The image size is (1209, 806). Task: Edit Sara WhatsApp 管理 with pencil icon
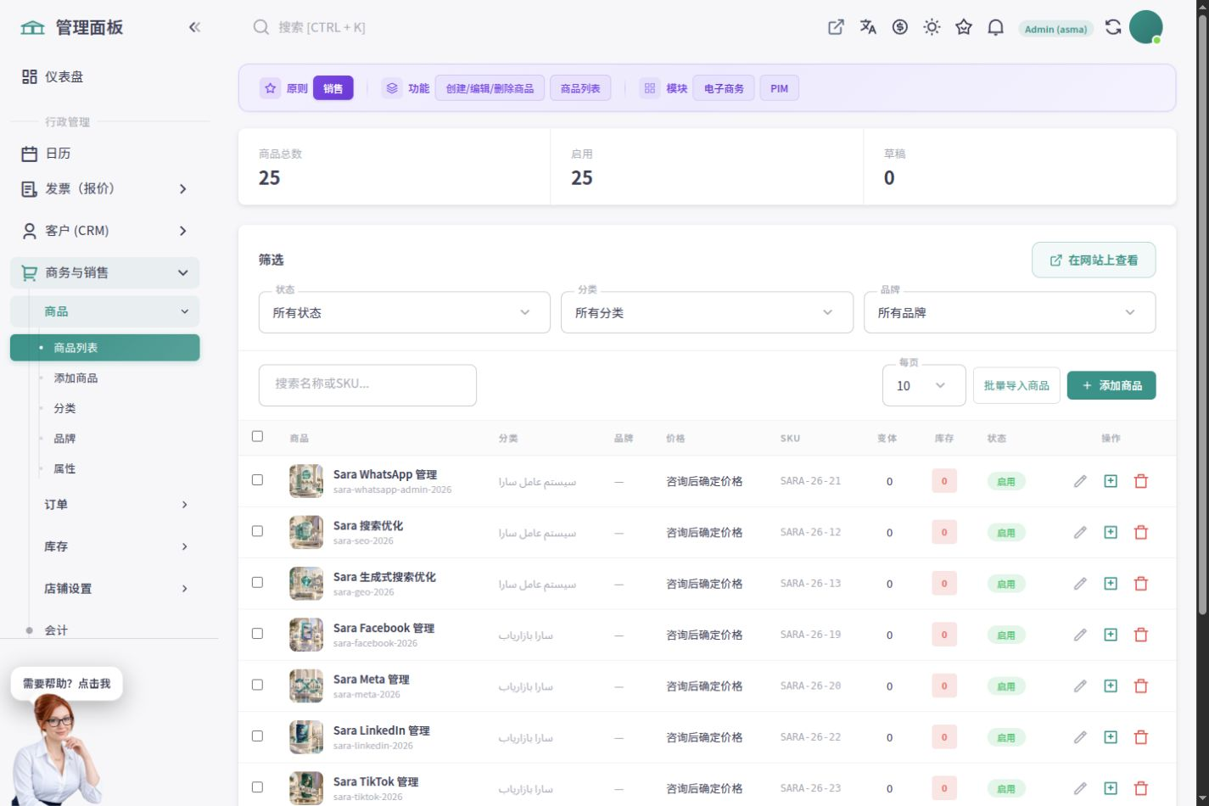[x=1080, y=481]
